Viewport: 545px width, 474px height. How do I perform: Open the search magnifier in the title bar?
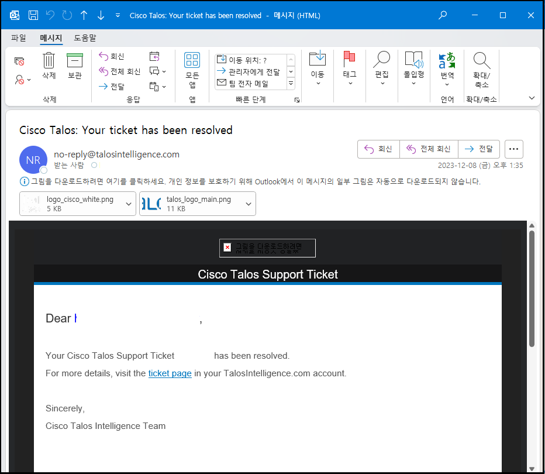click(443, 15)
